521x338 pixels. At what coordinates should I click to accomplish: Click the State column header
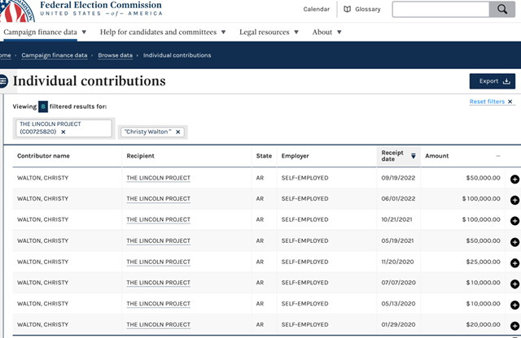264,156
